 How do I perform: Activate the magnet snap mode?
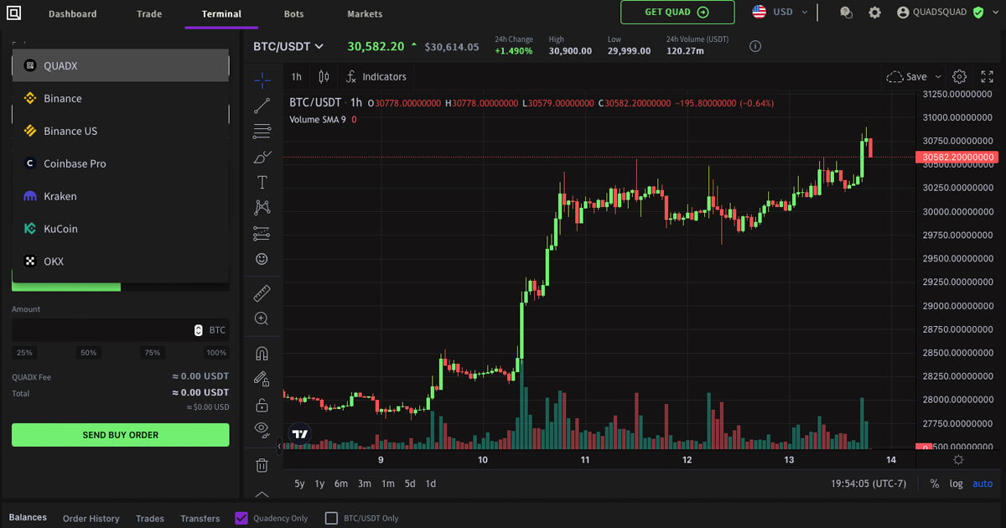[x=262, y=353]
